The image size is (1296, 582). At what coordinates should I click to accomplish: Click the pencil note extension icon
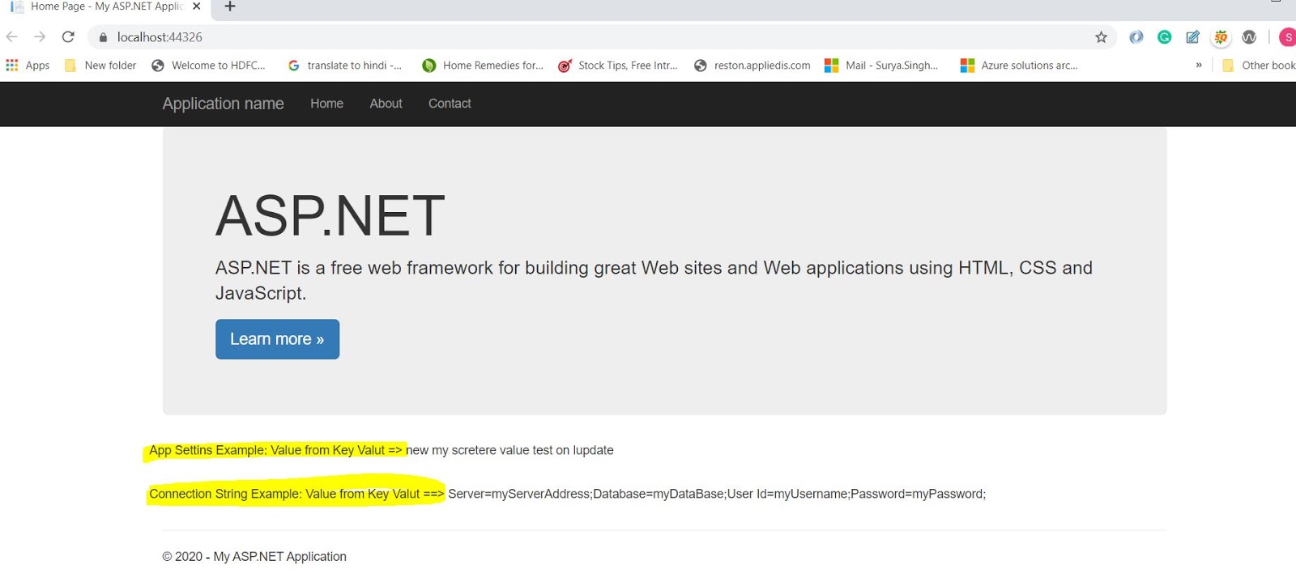[x=1193, y=37]
